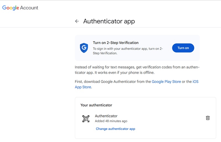This screenshot has height=142, width=221.
Task: Turn on 2-Step Verification
Action: coord(183,48)
